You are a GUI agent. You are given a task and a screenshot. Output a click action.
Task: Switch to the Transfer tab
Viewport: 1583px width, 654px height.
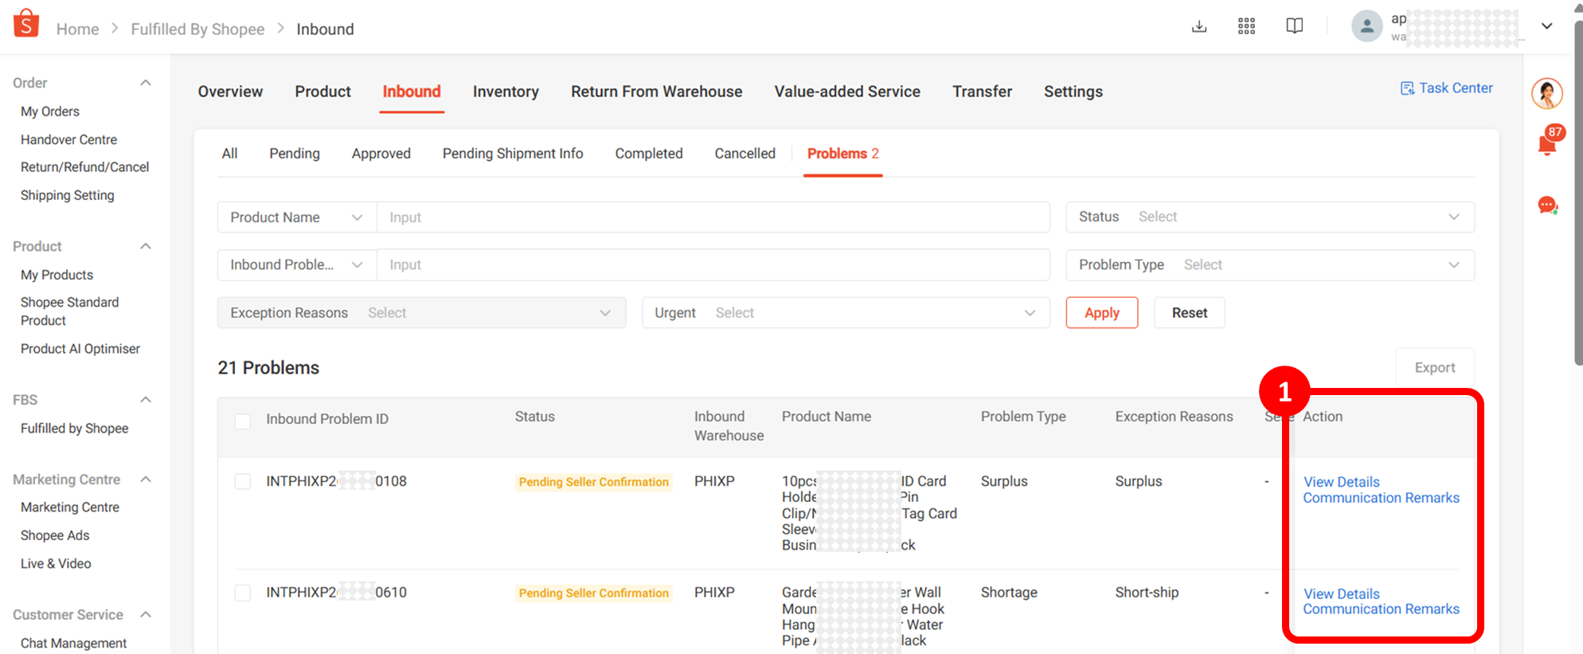pyautogui.click(x=982, y=92)
